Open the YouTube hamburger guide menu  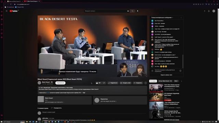(7, 11)
